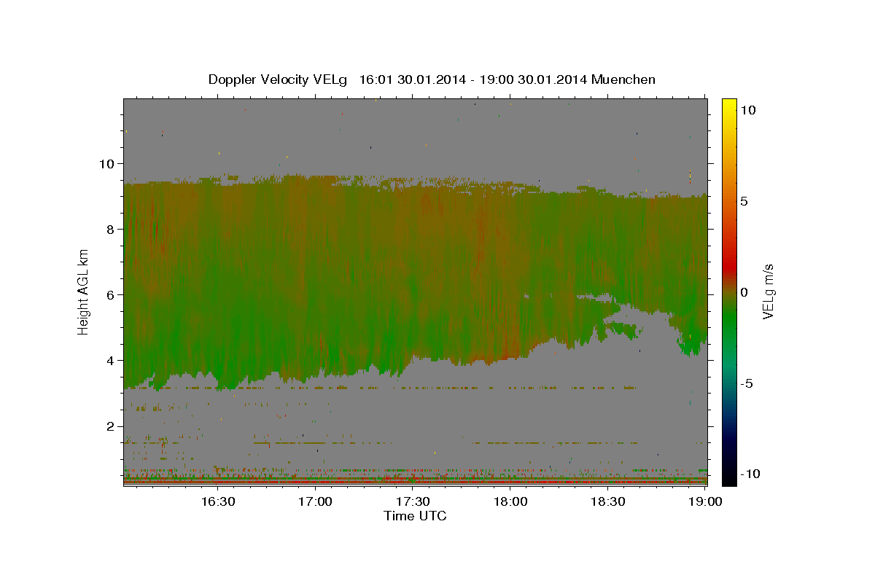
Task: Click the 18:00 time tick label
Action: tap(510, 501)
